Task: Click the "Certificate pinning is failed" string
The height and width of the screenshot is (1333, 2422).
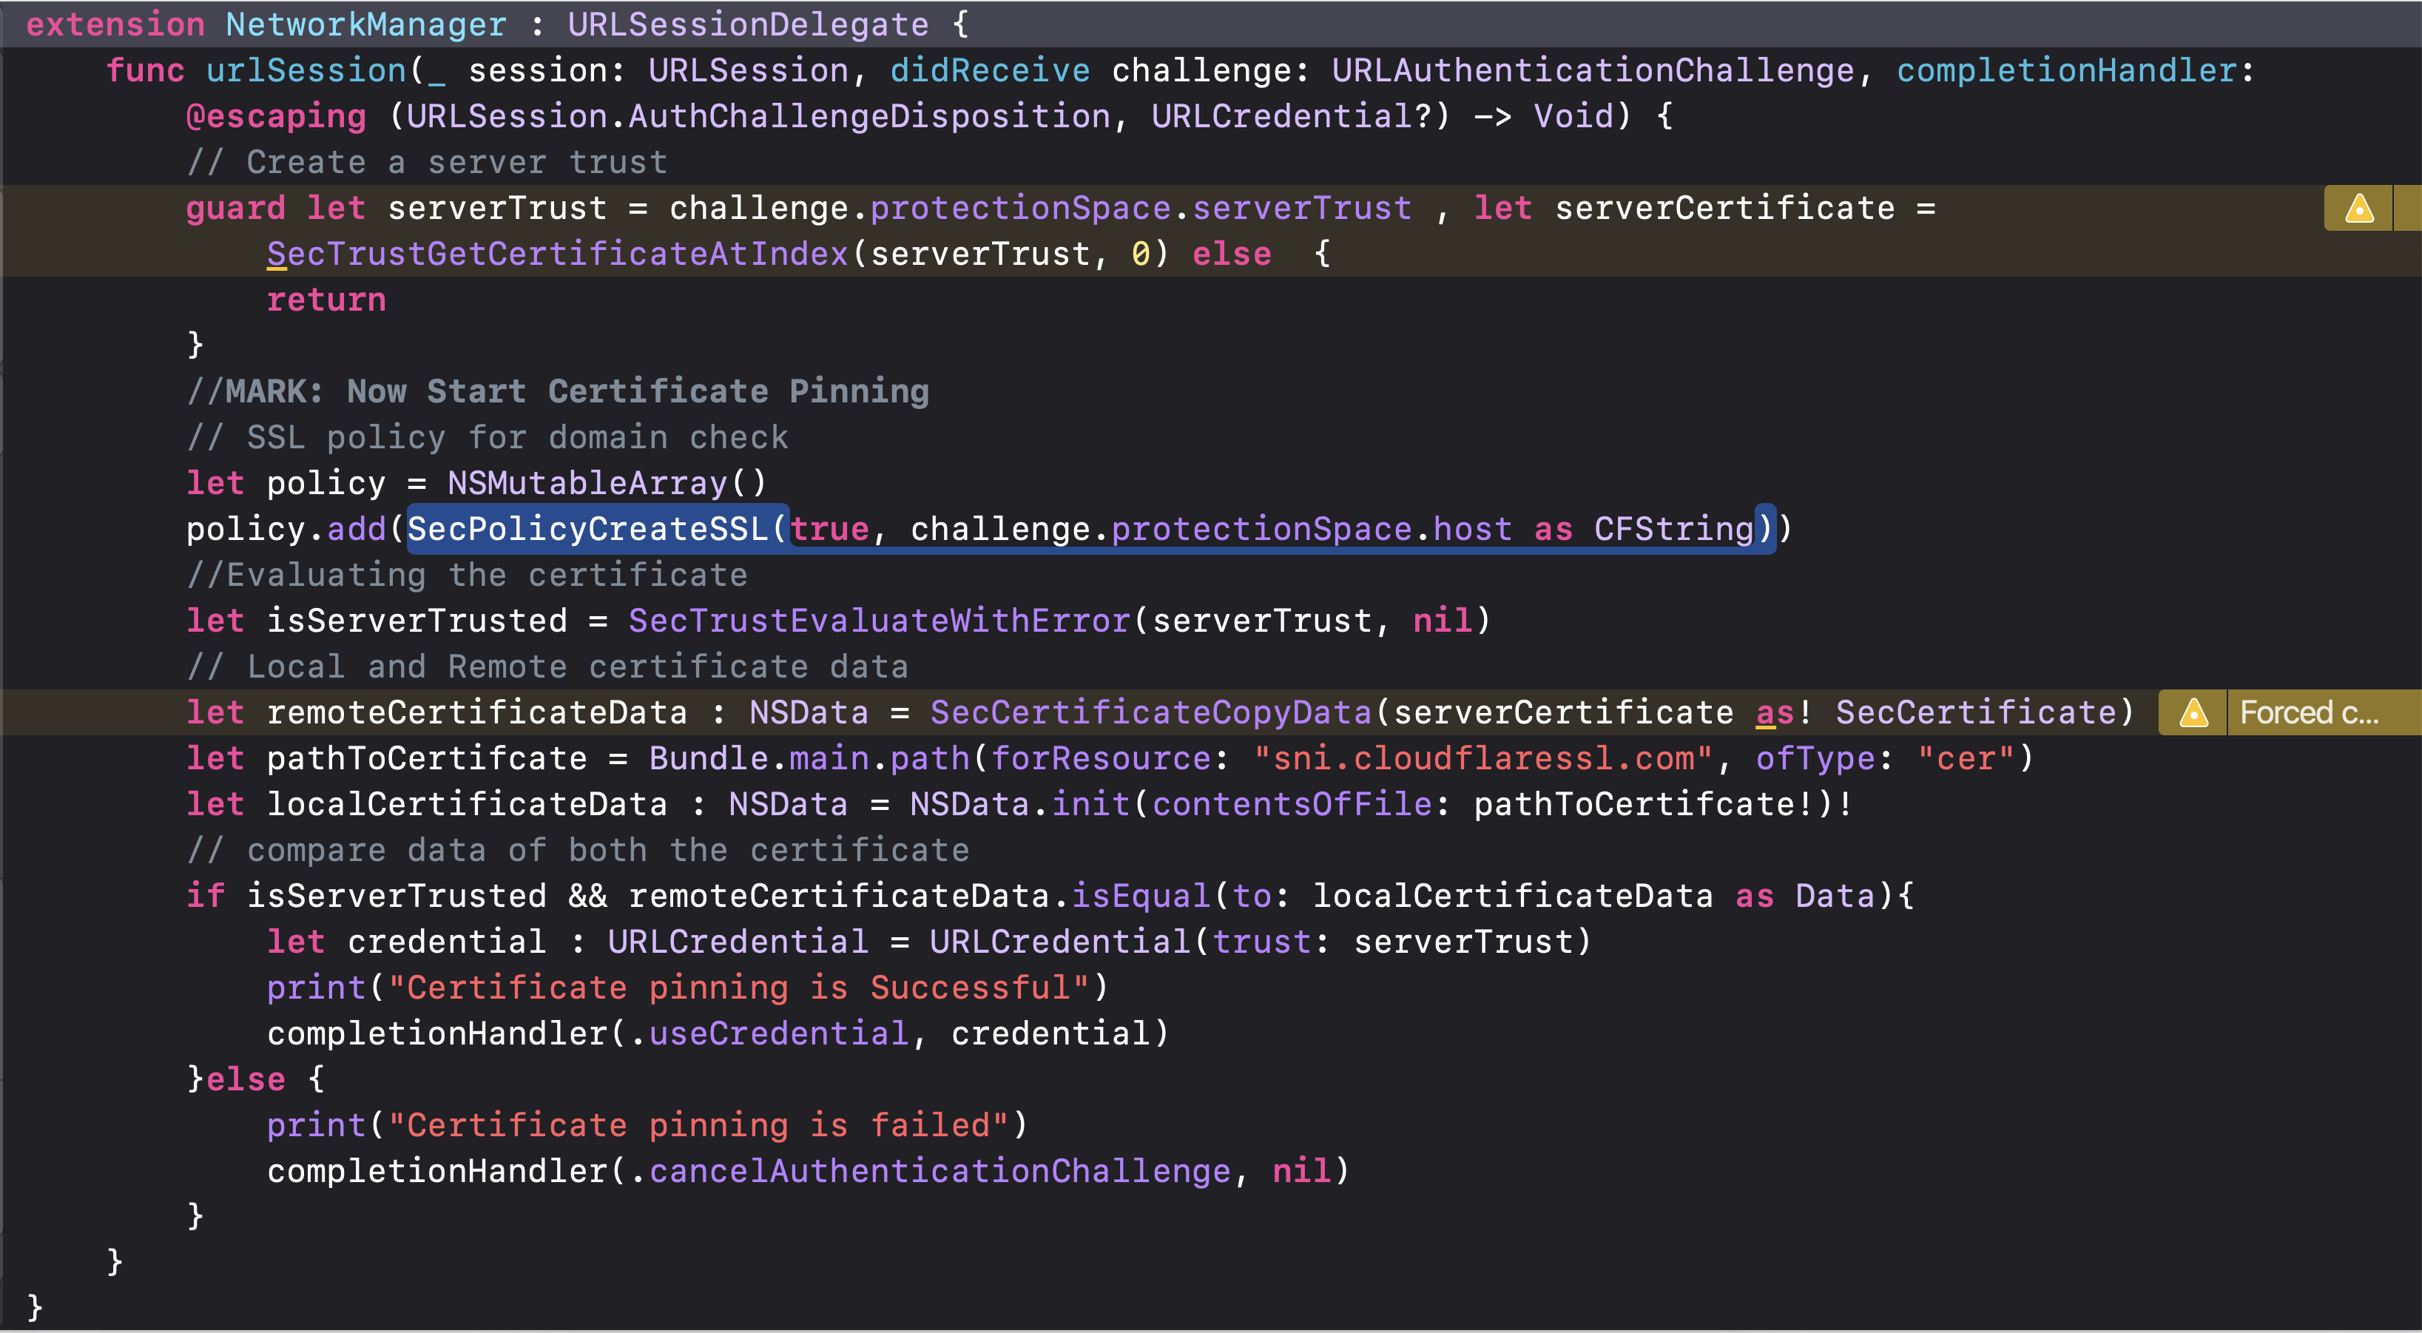Action: [x=698, y=1125]
